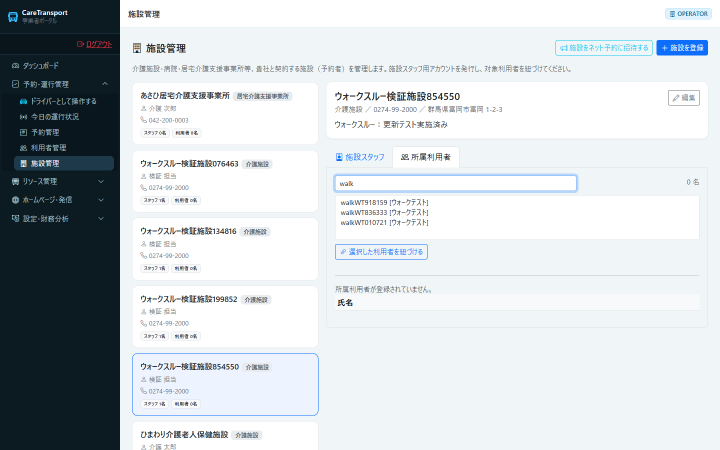Select facility card ウォークスルー検証施設199852

[225, 317]
